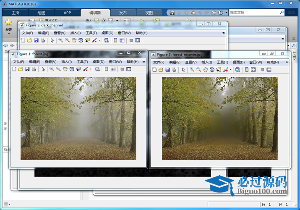Select Pan hand tool in Figure 5 toolbar

(205, 70)
